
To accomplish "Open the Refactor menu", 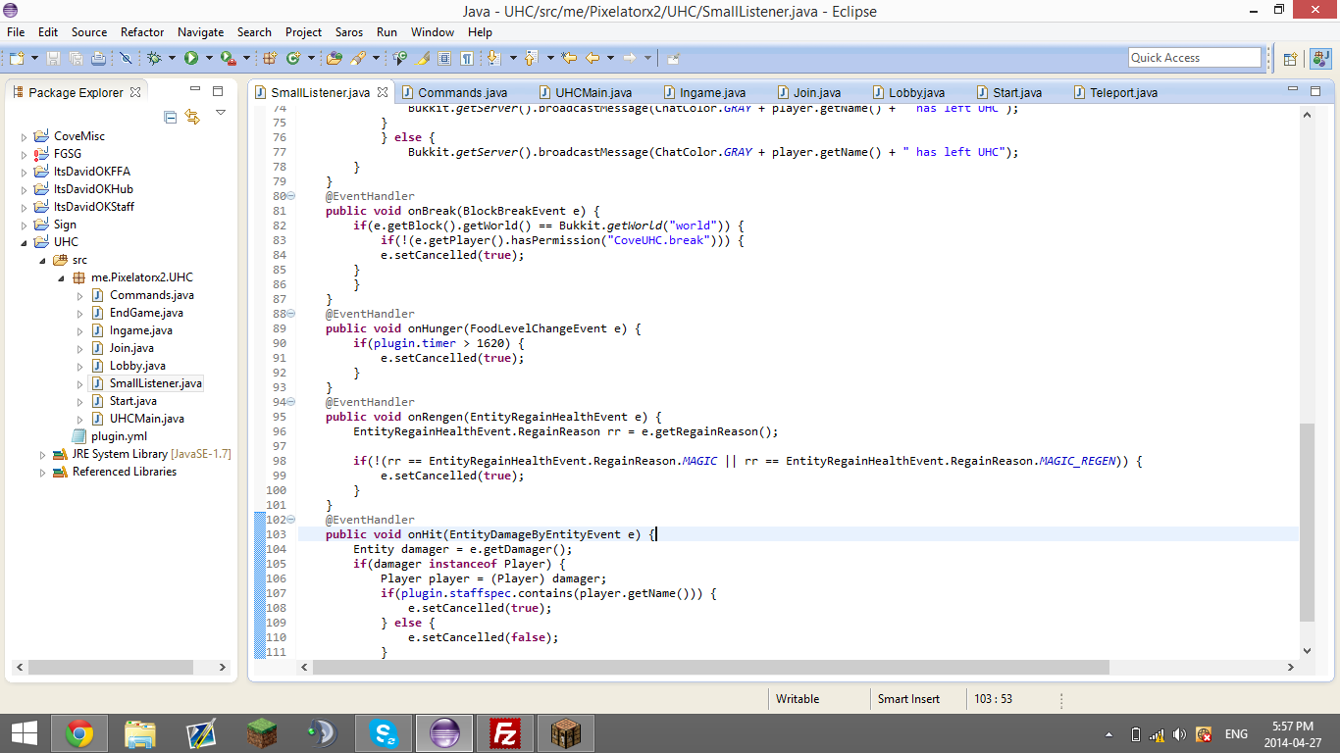I will (x=142, y=32).
